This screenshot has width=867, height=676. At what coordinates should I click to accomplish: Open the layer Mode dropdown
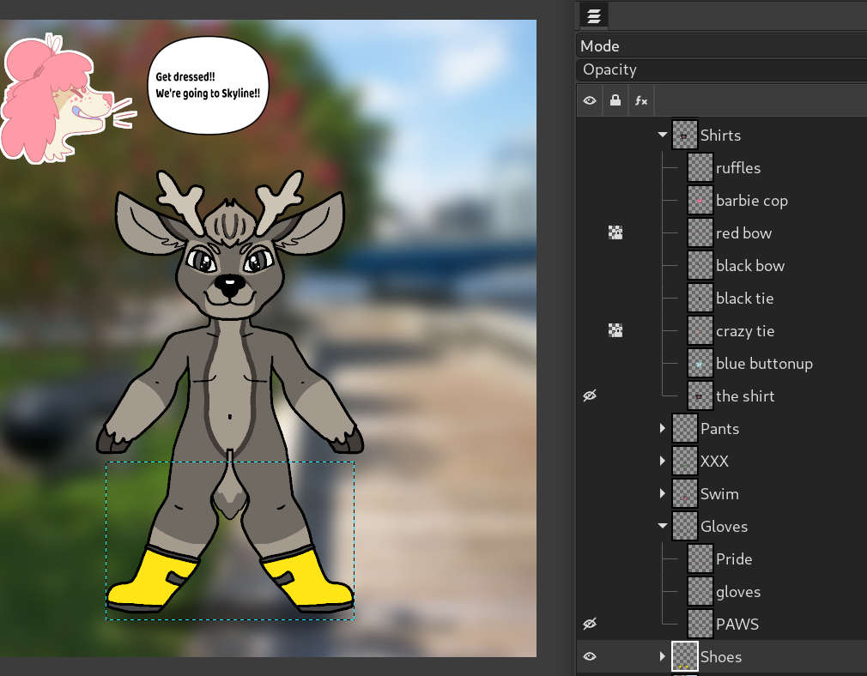(721, 46)
